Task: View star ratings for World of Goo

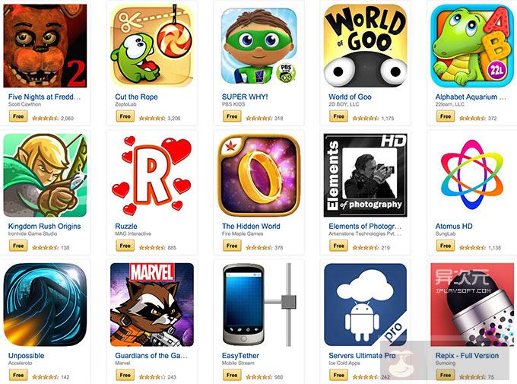Action: tap(366, 118)
